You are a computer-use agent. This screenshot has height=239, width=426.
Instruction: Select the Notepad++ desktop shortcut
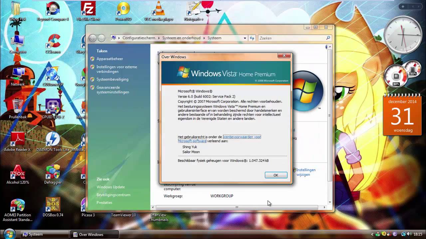coord(194,11)
